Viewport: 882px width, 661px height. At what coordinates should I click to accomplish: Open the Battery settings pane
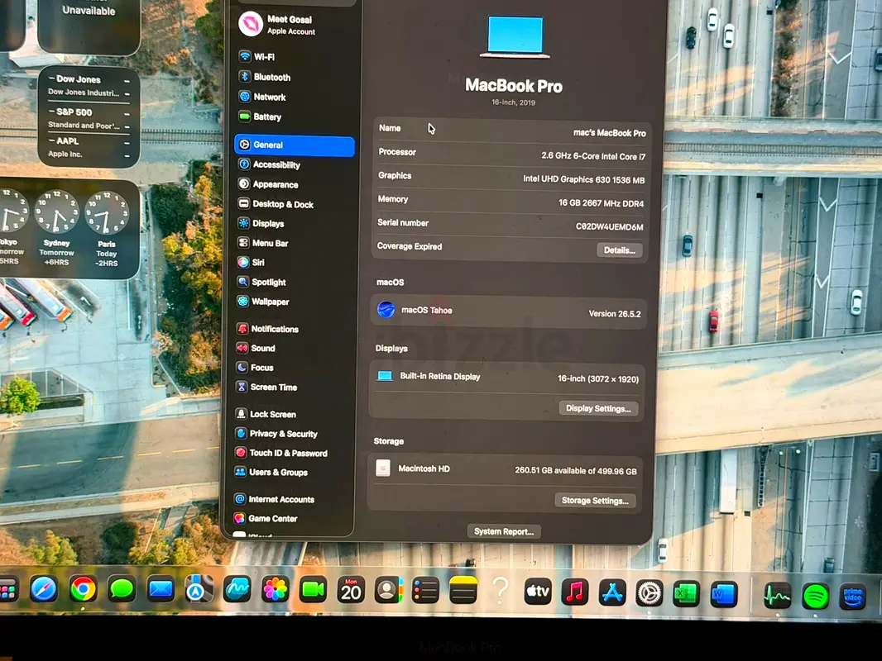point(295,117)
